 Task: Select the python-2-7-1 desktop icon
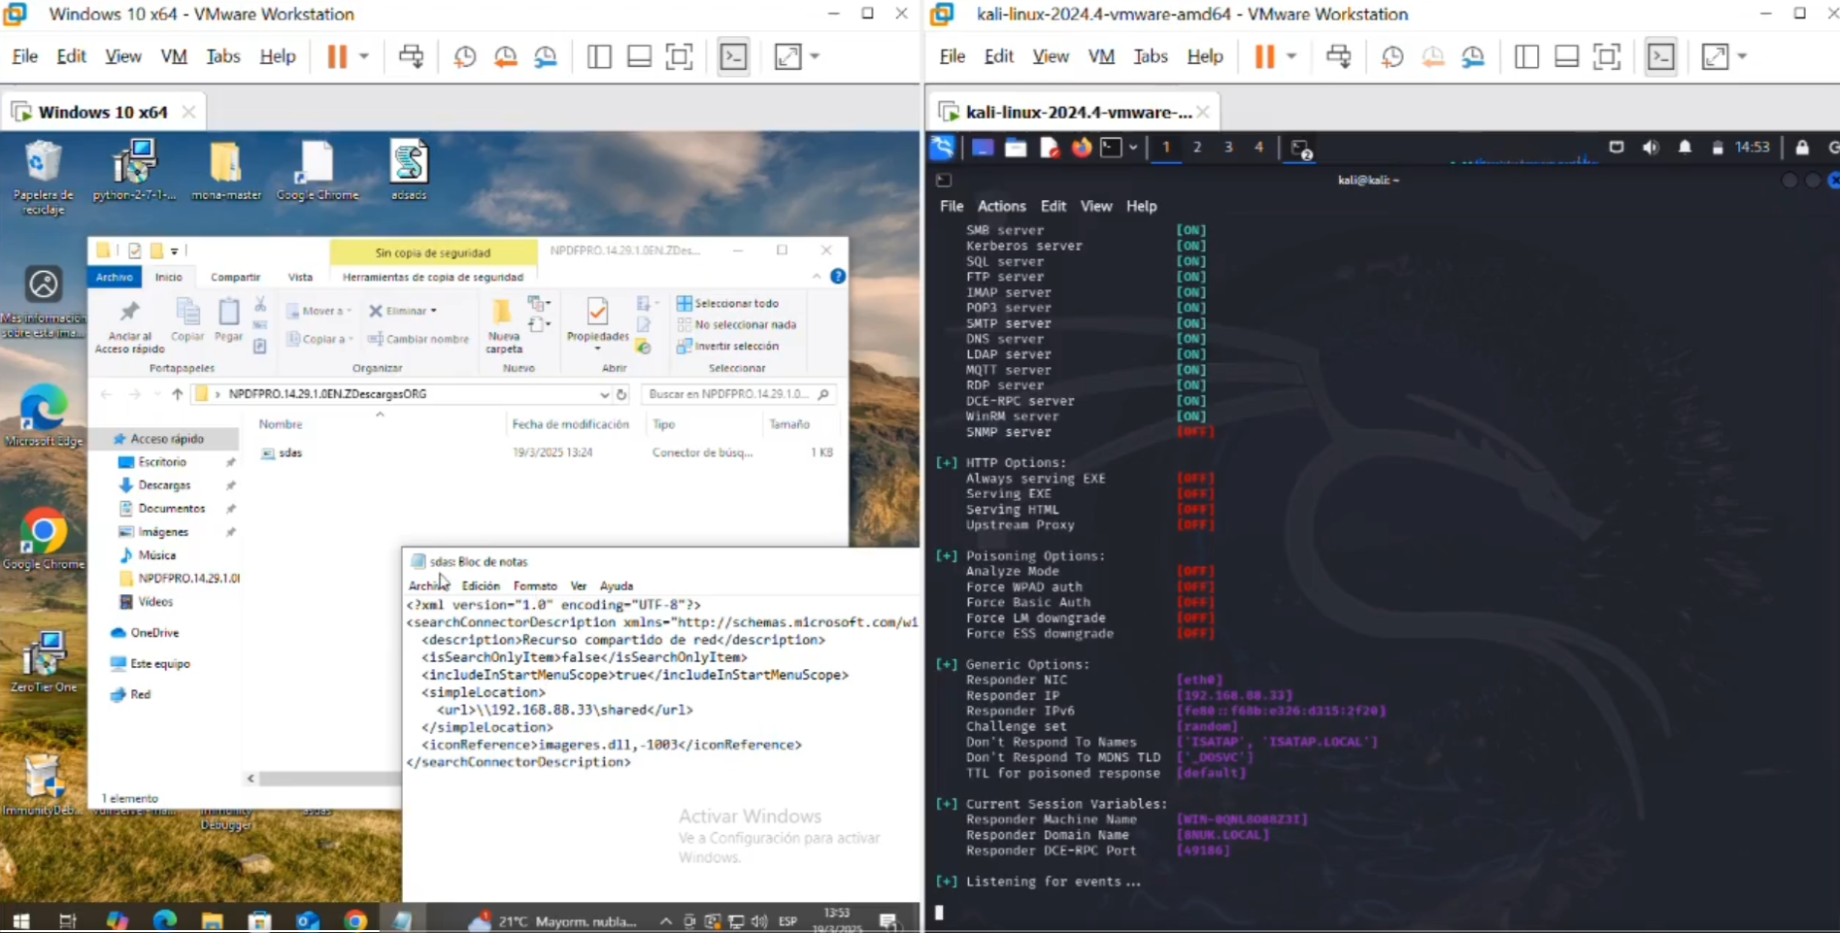tap(135, 171)
